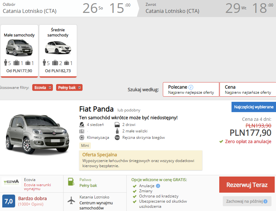Click the fuel pump icon next to Paliwo
276x211 pixels.
tap(71, 182)
